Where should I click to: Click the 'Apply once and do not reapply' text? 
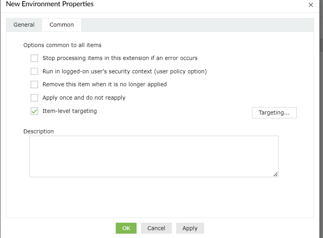[84, 98]
